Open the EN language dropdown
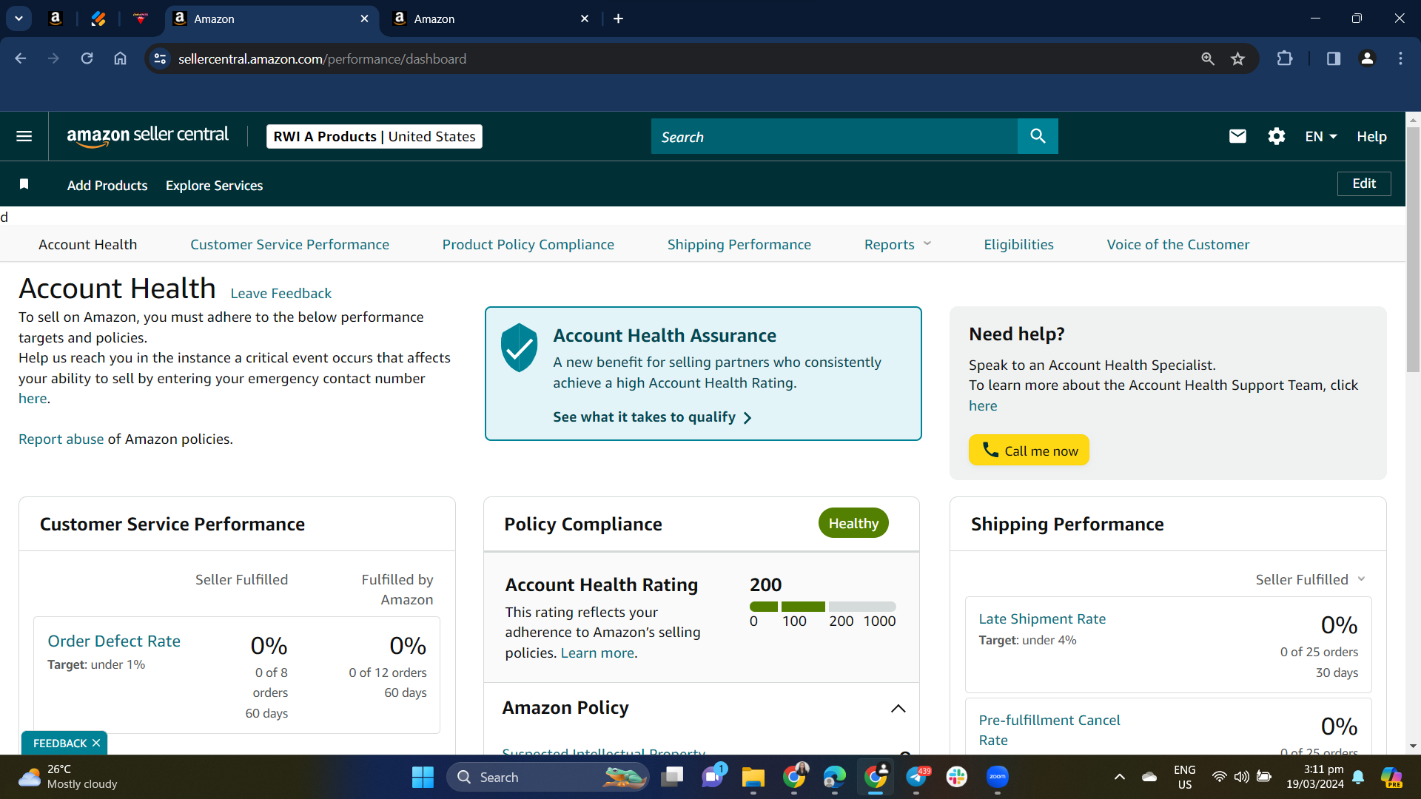This screenshot has width=1421, height=799. click(1321, 136)
